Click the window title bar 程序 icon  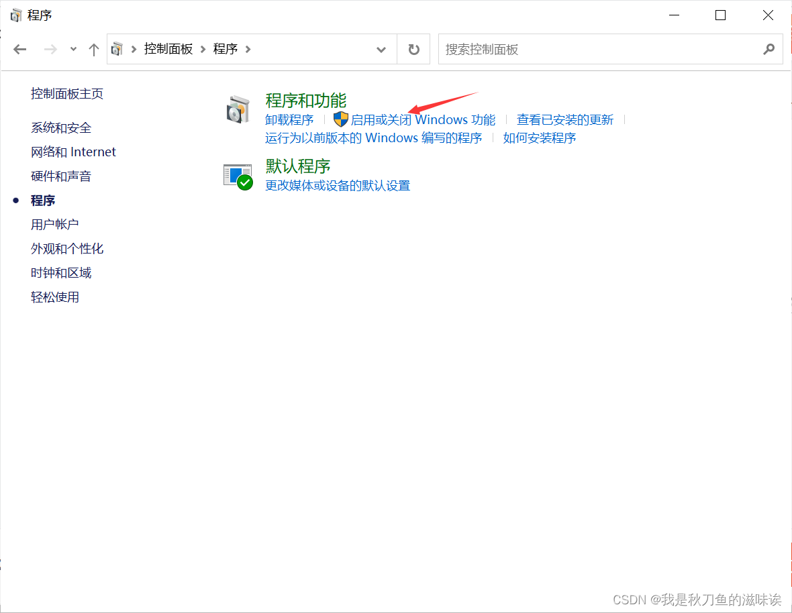tap(15, 15)
